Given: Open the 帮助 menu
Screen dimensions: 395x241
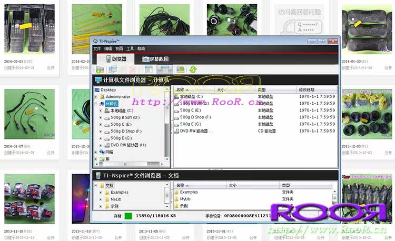Looking at the screenshot, I should pyautogui.click(x=141, y=48).
